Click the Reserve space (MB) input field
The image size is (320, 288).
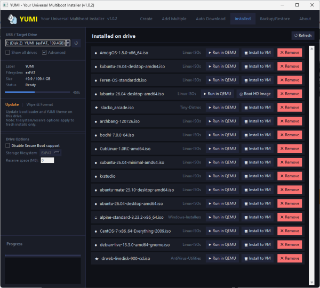pos(47,160)
